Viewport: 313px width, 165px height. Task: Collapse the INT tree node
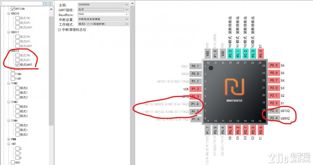tap(9, 144)
